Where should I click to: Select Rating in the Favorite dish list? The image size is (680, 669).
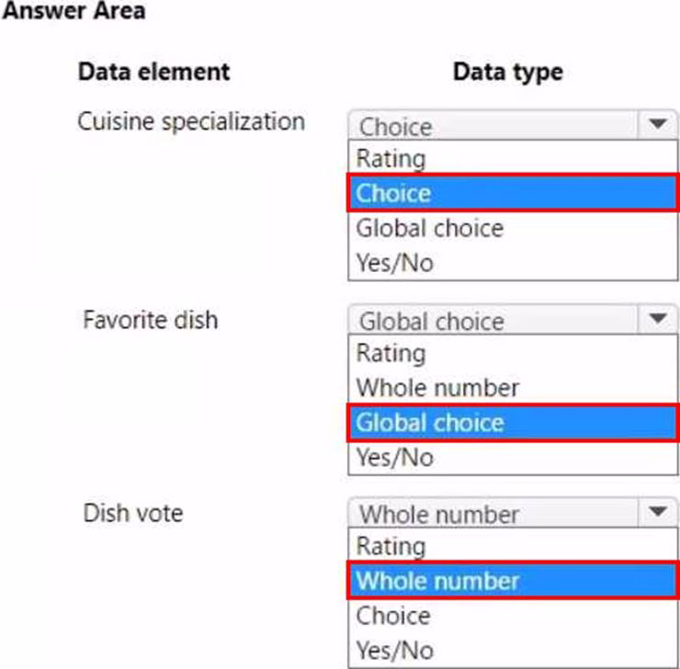391,353
